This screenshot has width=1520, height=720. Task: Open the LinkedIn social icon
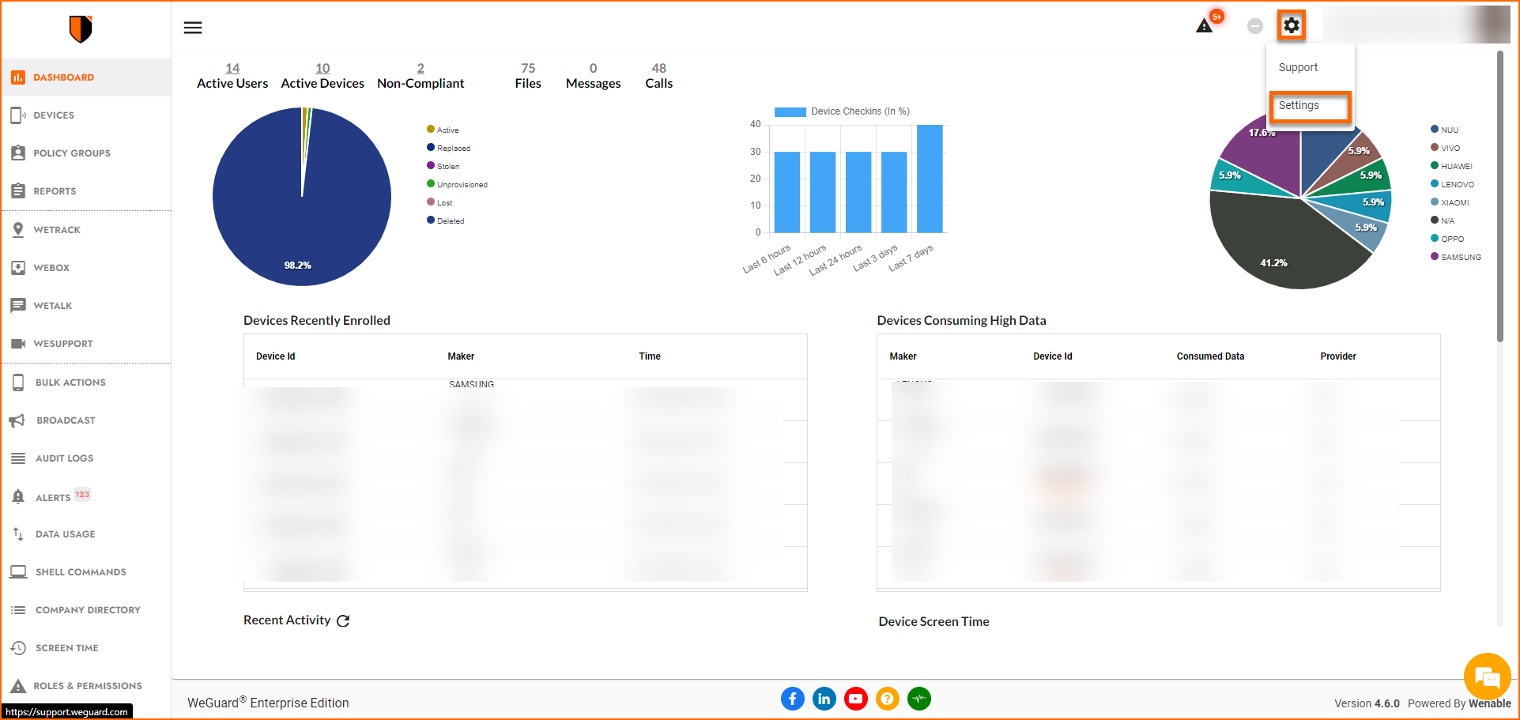click(824, 699)
